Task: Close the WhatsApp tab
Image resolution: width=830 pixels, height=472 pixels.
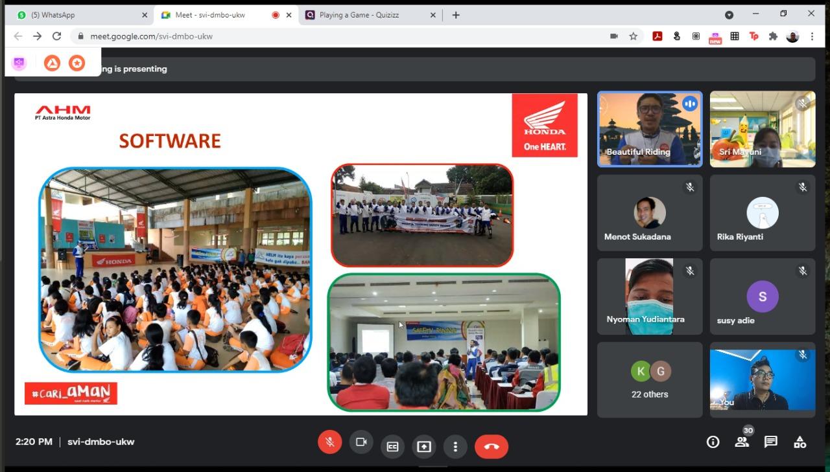Action: (144, 15)
